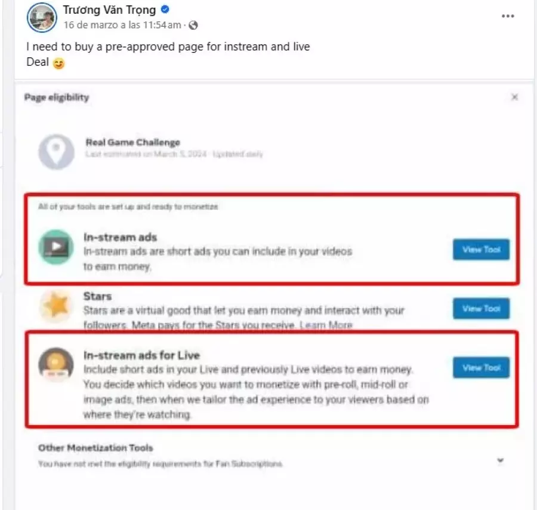Open the 16 de marzo timestamp link

pyautogui.click(x=122, y=25)
